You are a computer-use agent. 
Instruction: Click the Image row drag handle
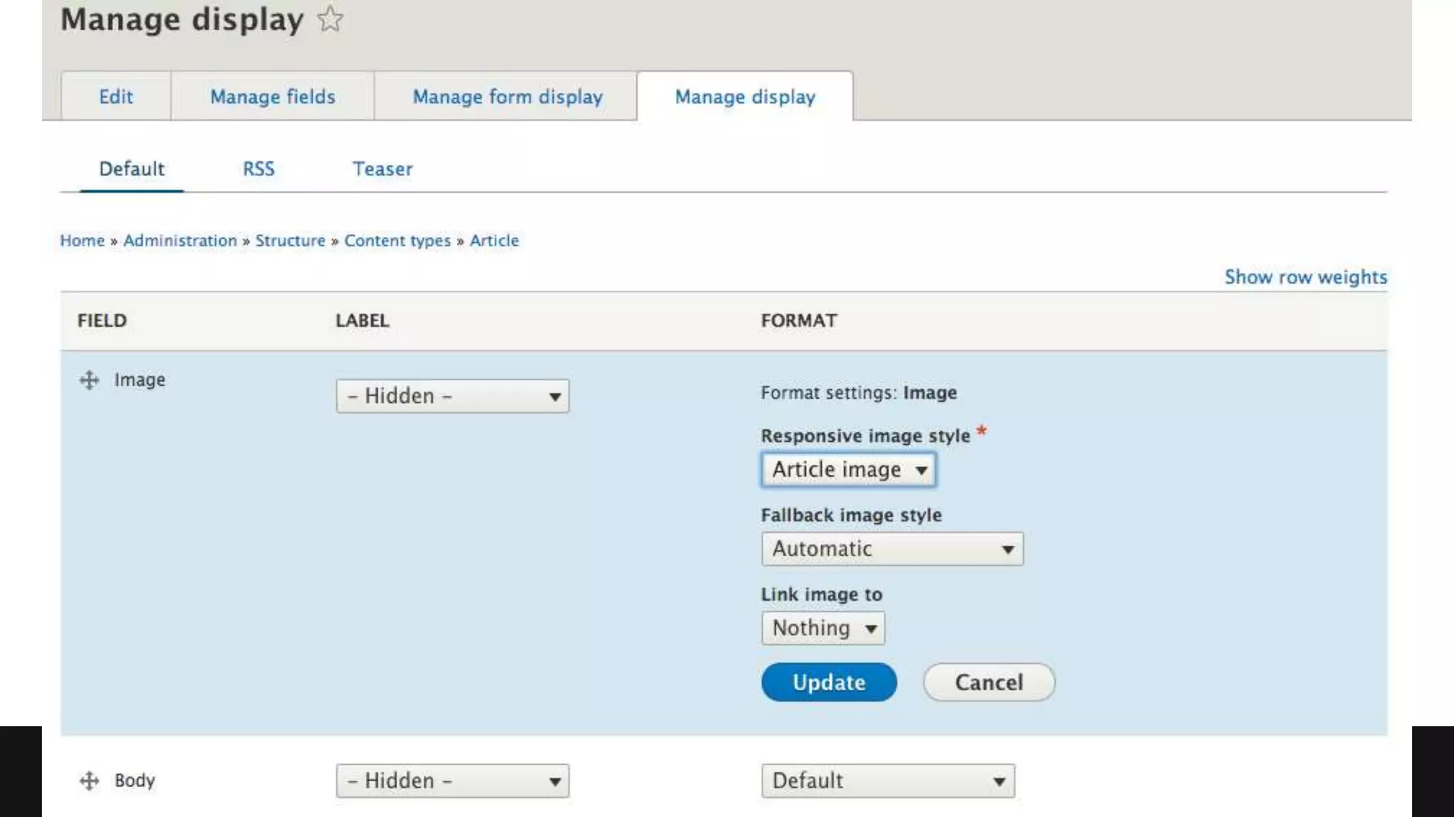89,380
